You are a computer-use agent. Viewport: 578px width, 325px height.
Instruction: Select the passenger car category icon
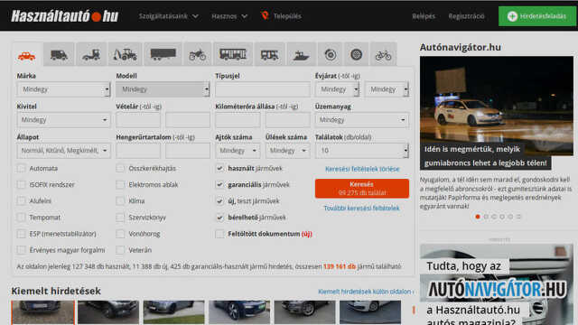click(26, 56)
